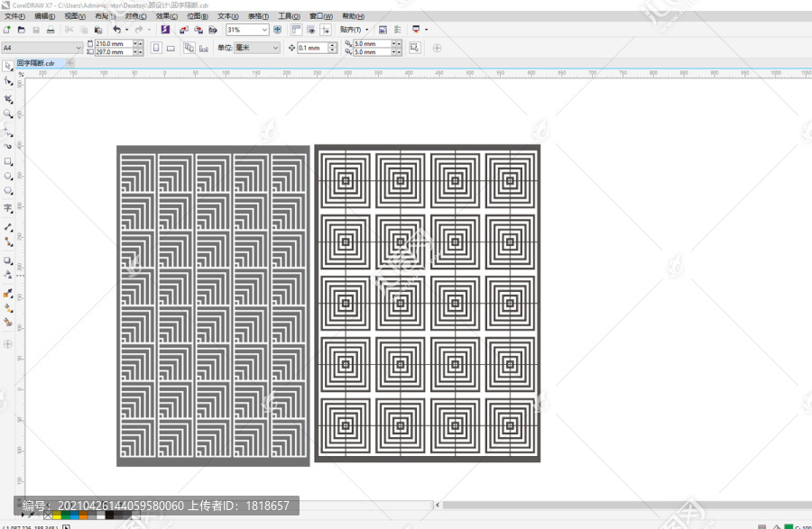
Task: Open the Options dialog icon
Action: [x=397, y=30]
